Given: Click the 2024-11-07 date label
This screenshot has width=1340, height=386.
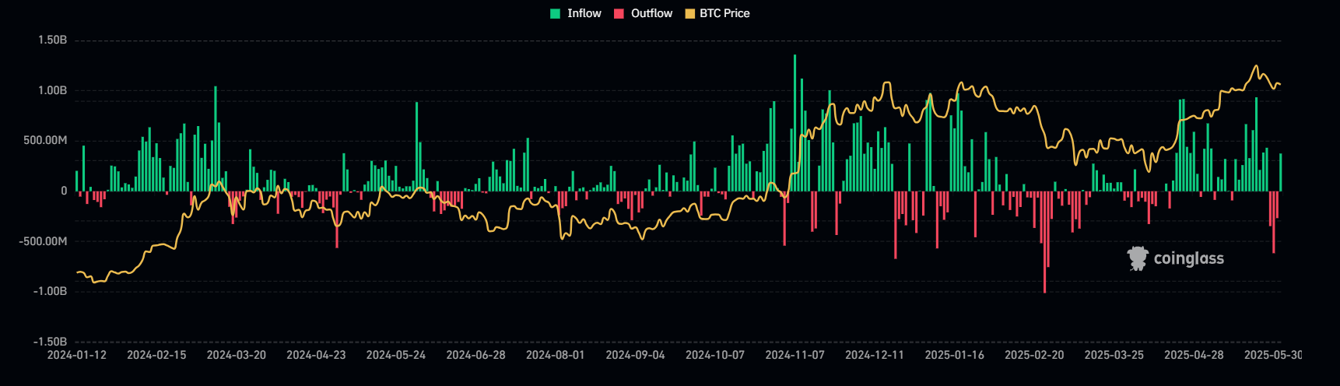Looking at the screenshot, I should click(795, 355).
